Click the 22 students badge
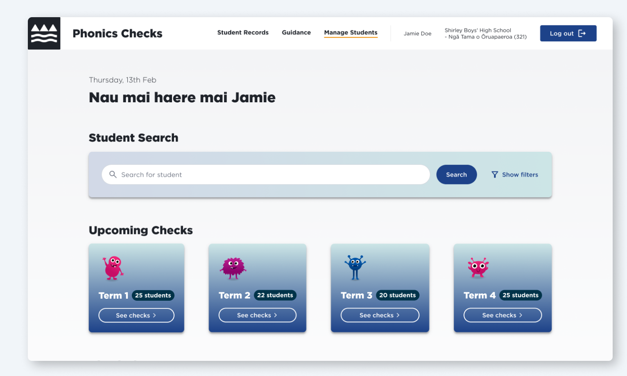 (x=275, y=295)
